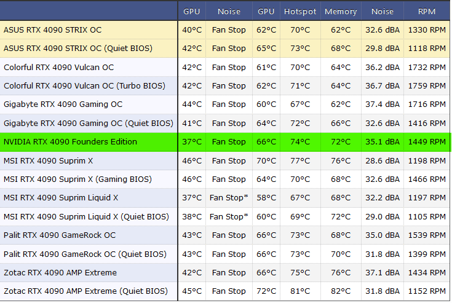This screenshot has width=452, height=303.
Task: Select the 67°C hotspot in Gigabyte Gaming OC row
Action: tap(300, 104)
